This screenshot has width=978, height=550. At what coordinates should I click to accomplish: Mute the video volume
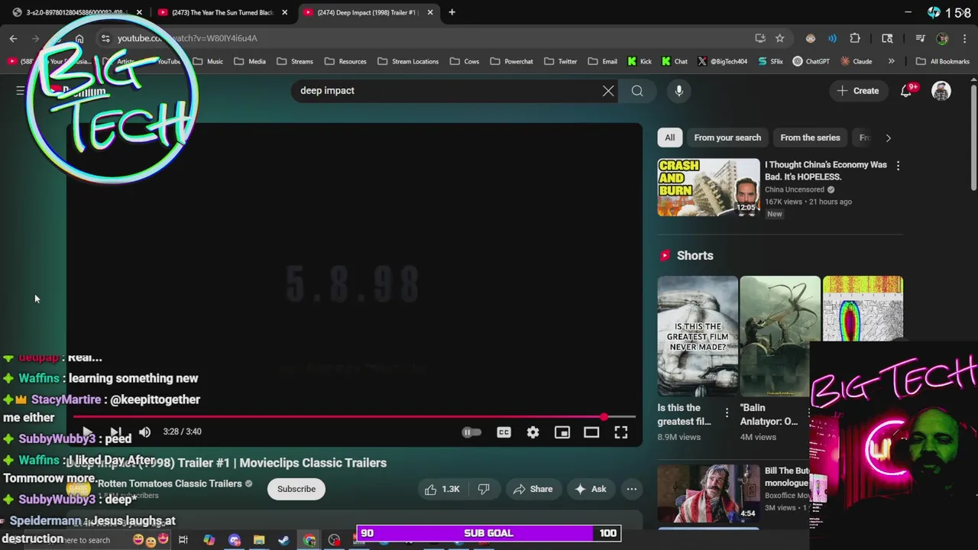click(144, 432)
